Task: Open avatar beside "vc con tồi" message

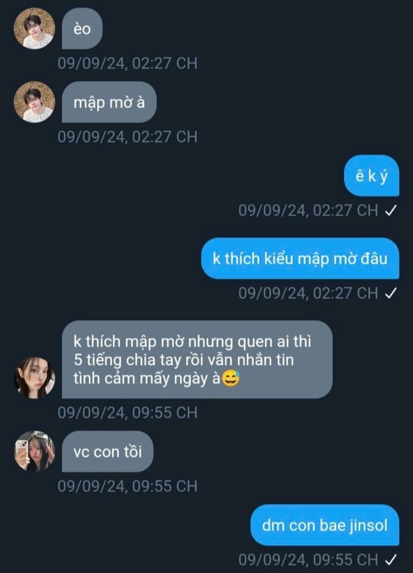Action: (x=34, y=451)
